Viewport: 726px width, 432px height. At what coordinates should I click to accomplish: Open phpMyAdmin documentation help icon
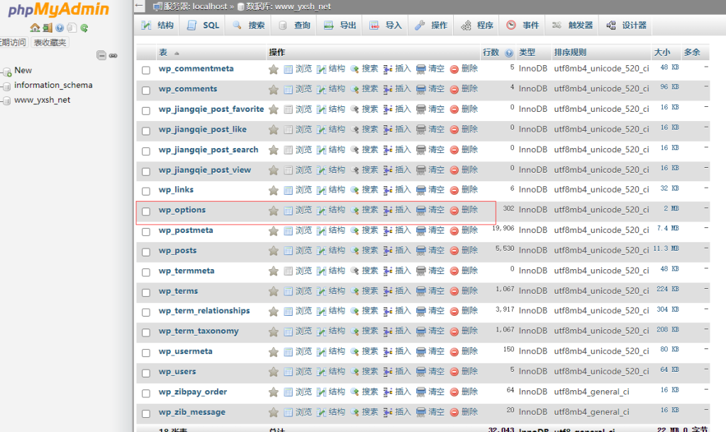60,28
